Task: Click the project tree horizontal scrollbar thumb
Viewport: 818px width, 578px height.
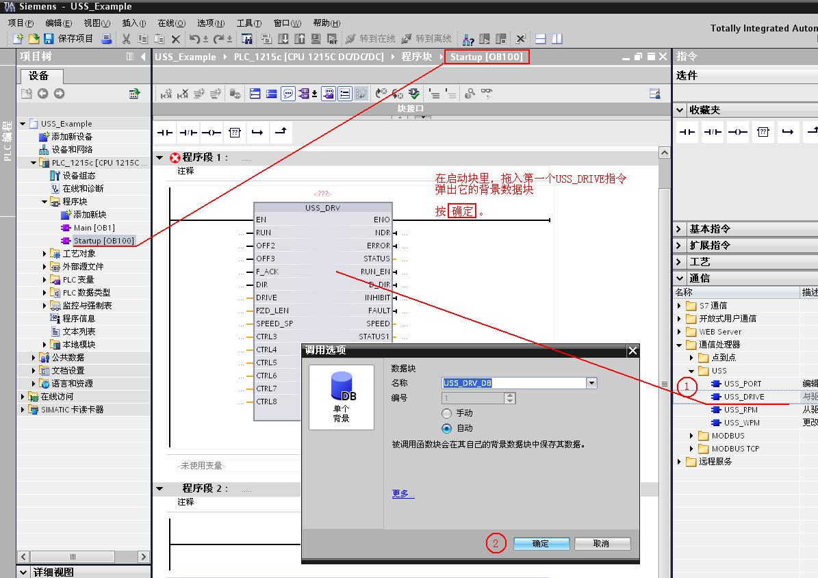Action: pos(73,557)
